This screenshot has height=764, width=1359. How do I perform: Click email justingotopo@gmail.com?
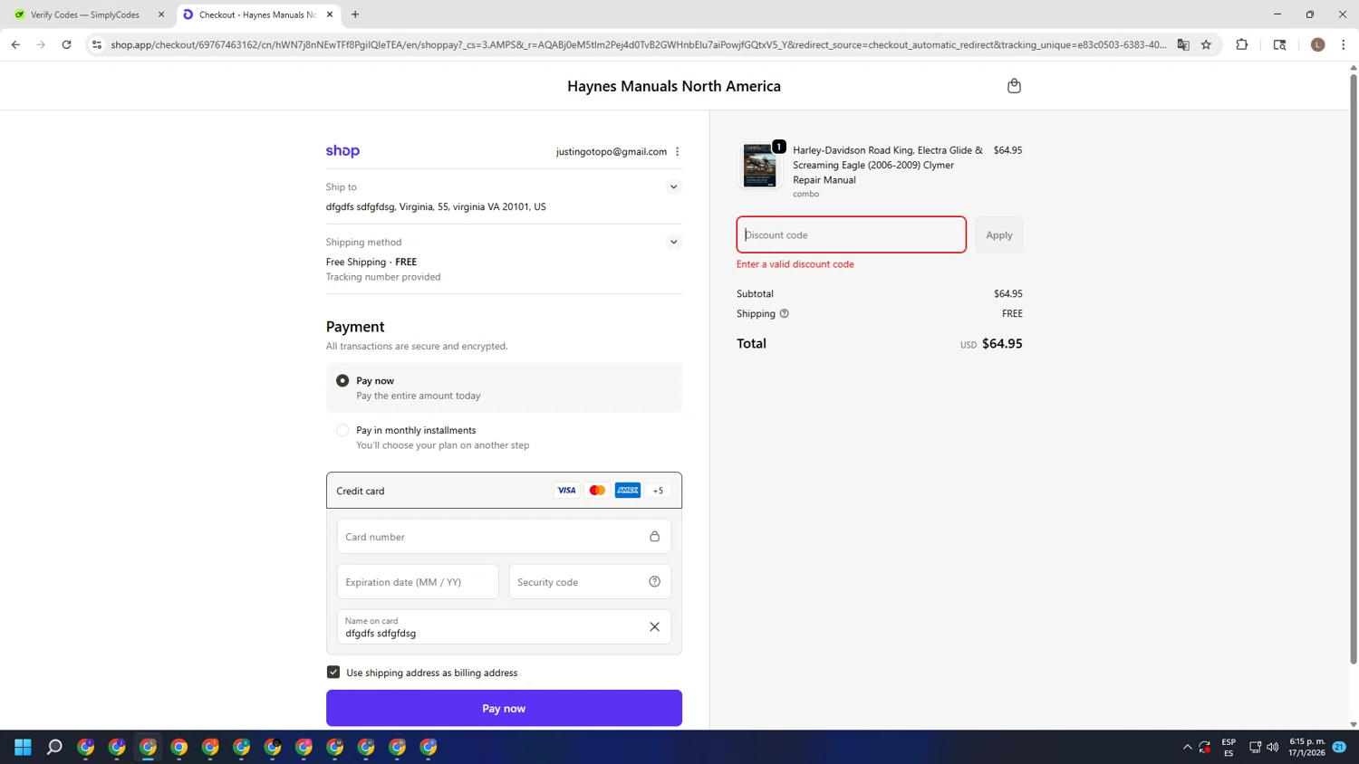pyautogui.click(x=612, y=152)
